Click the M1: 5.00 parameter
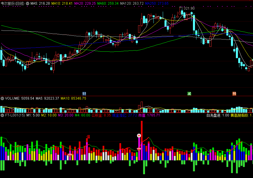This screenshot has height=178, width=253. (33, 115)
